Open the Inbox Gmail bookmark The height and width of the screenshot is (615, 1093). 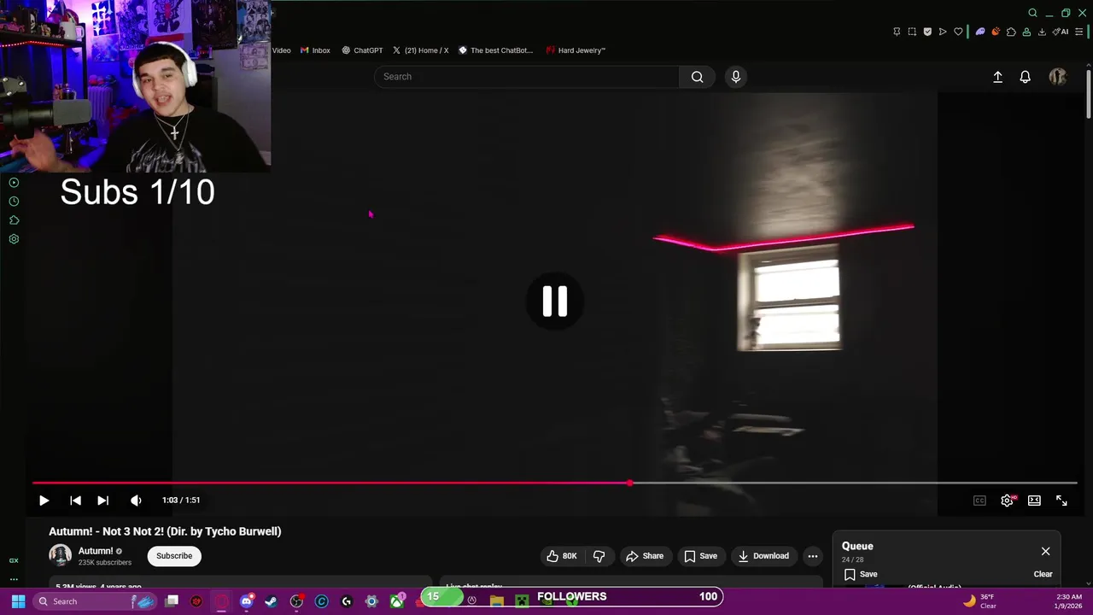[315, 50]
